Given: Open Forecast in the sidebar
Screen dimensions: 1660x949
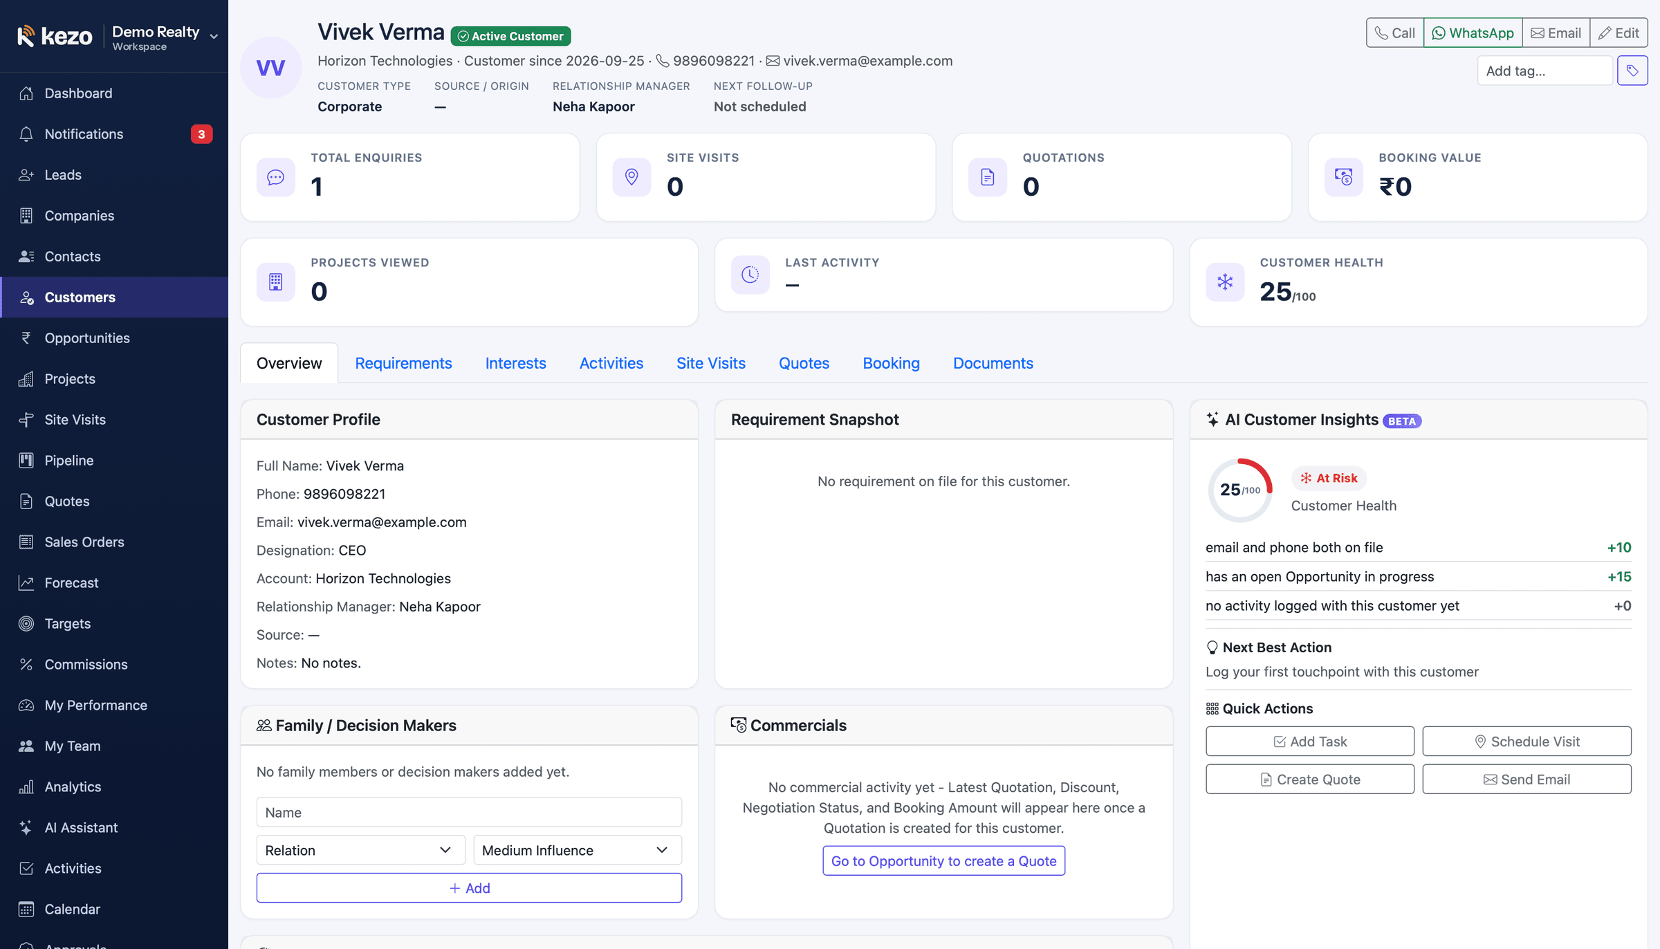Looking at the screenshot, I should point(114,583).
